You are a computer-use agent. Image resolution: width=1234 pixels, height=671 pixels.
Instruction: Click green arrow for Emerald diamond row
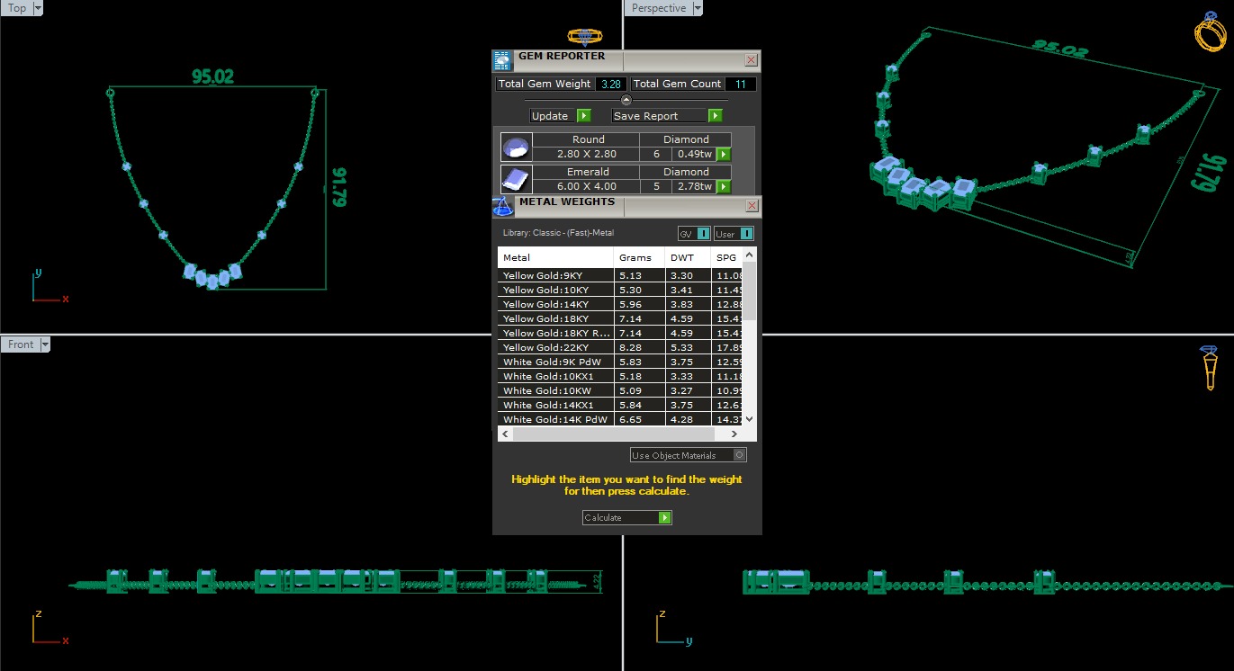tap(724, 187)
